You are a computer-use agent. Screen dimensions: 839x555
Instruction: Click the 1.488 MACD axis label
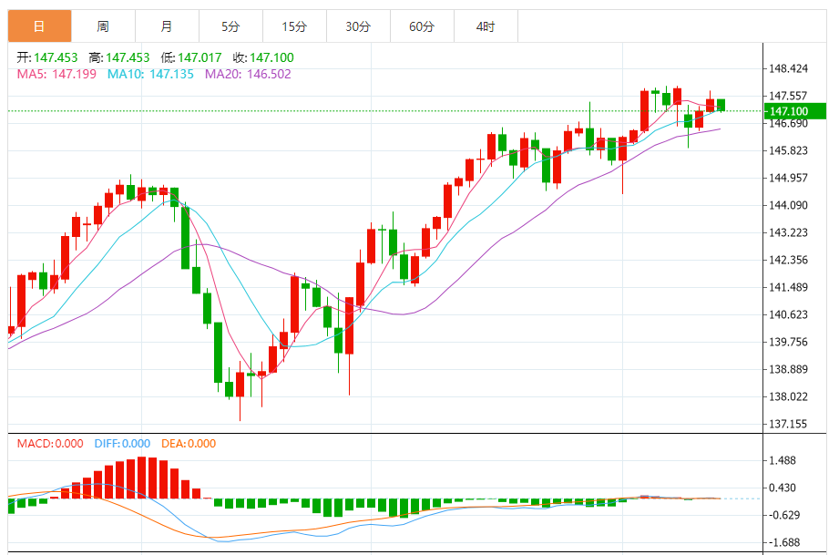(x=783, y=460)
